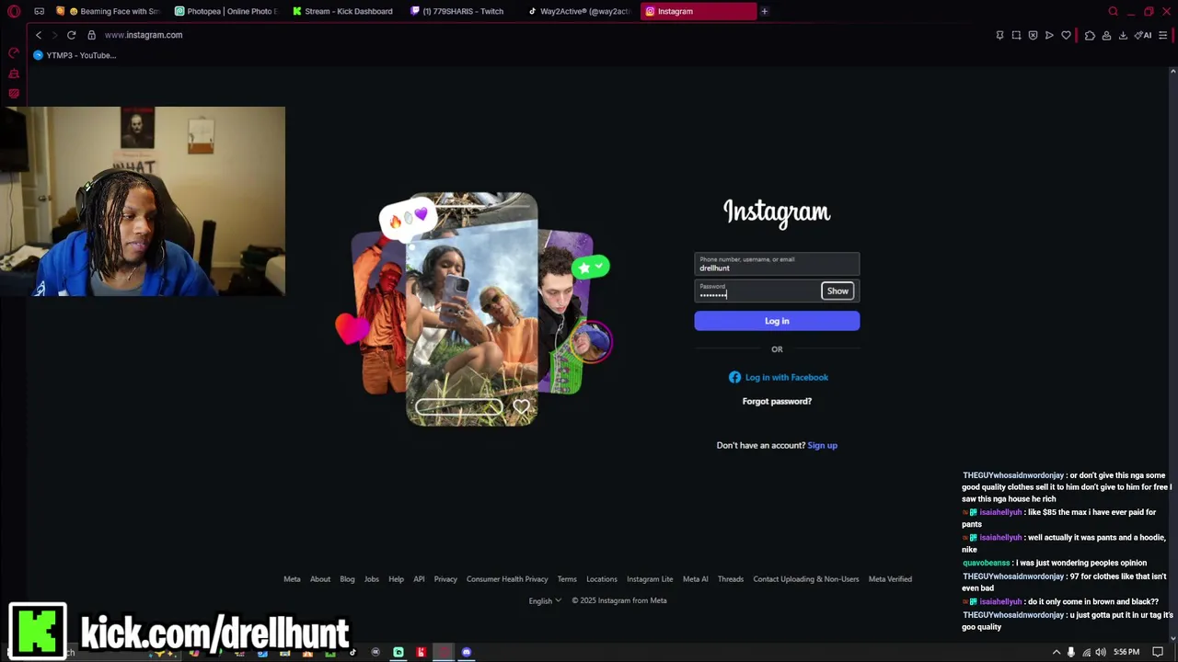Screen dimensions: 1178x662
Task: Open the Aria AI icon
Action: click(x=1143, y=35)
